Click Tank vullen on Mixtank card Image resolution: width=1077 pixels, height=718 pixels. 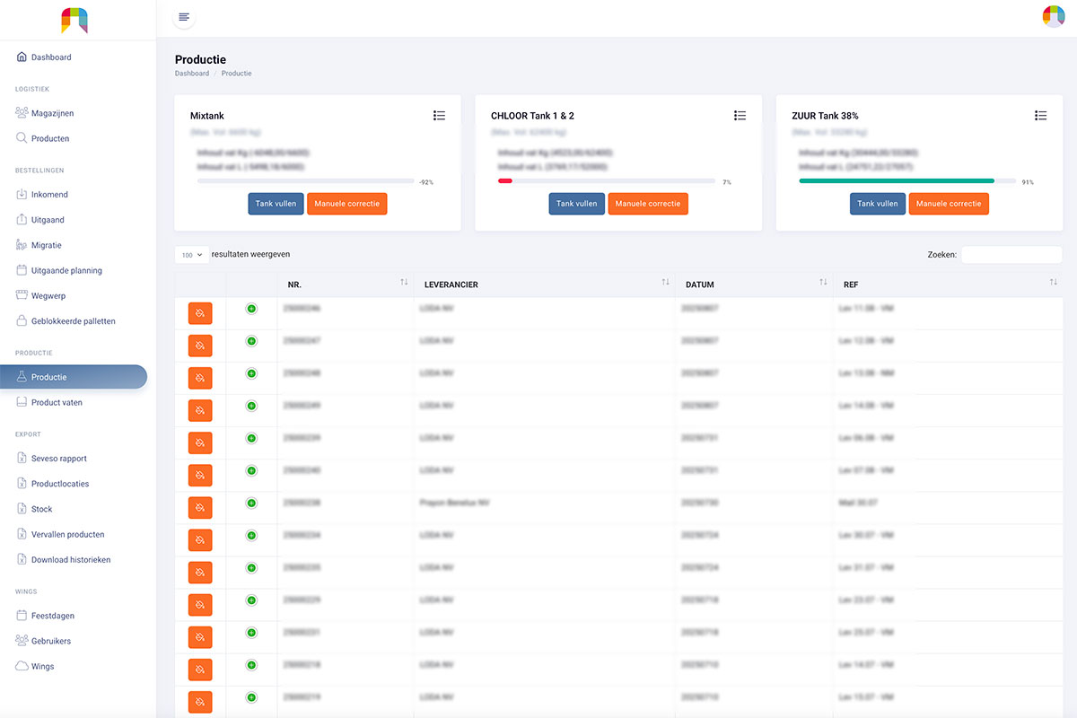tap(276, 204)
